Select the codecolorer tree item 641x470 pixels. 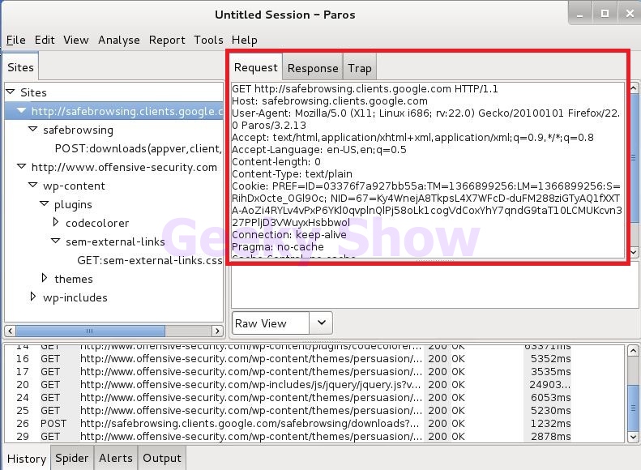[x=97, y=223]
